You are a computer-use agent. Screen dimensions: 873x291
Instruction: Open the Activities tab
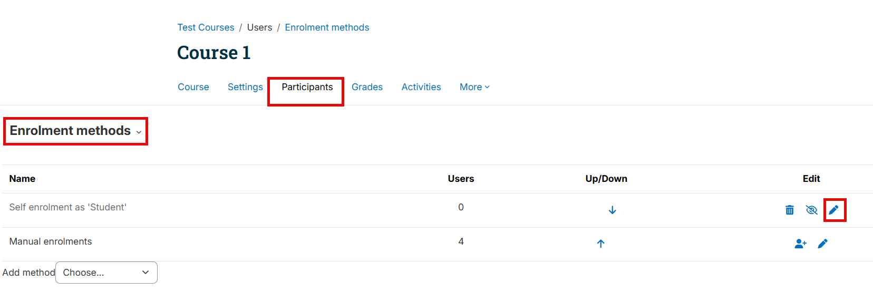(x=421, y=87)
